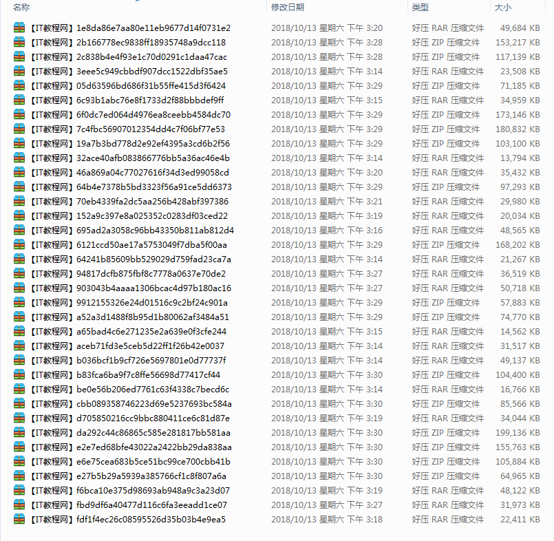Click the 类型 column header
This screenshot has width=554, height=541.
click(420, 8)
